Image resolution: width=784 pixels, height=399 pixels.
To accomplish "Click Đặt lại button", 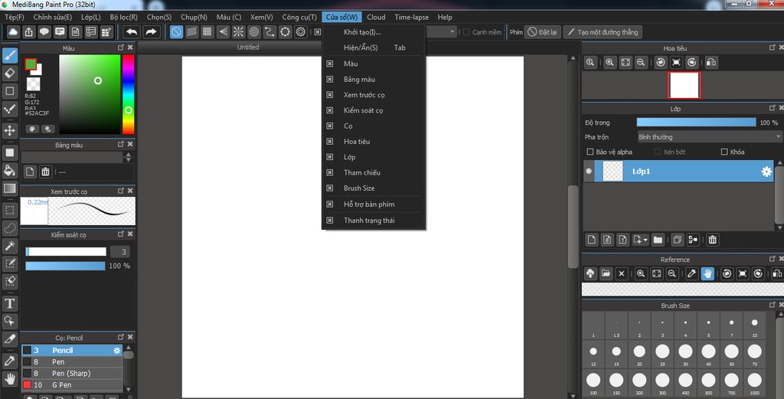I will pos(543,32).
